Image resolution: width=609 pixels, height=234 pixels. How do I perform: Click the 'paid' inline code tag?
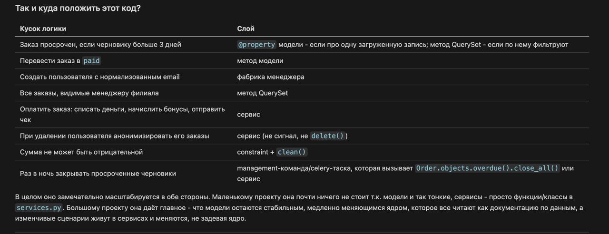click(x=92, y=60)
